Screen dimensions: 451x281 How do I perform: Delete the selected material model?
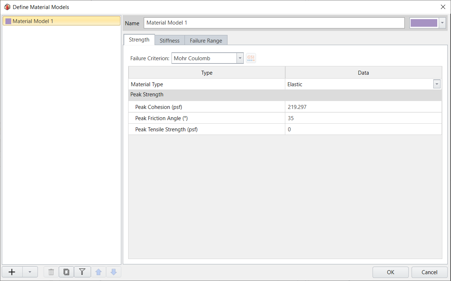(51, 272)
